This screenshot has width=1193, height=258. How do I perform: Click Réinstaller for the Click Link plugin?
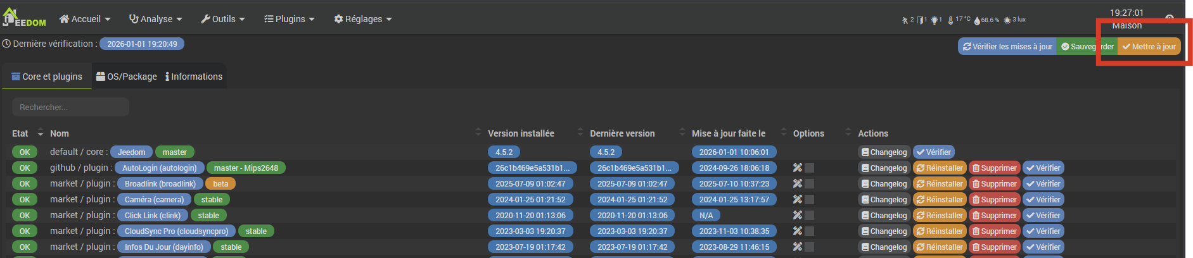pyautogui.click(x=940, y=216)
